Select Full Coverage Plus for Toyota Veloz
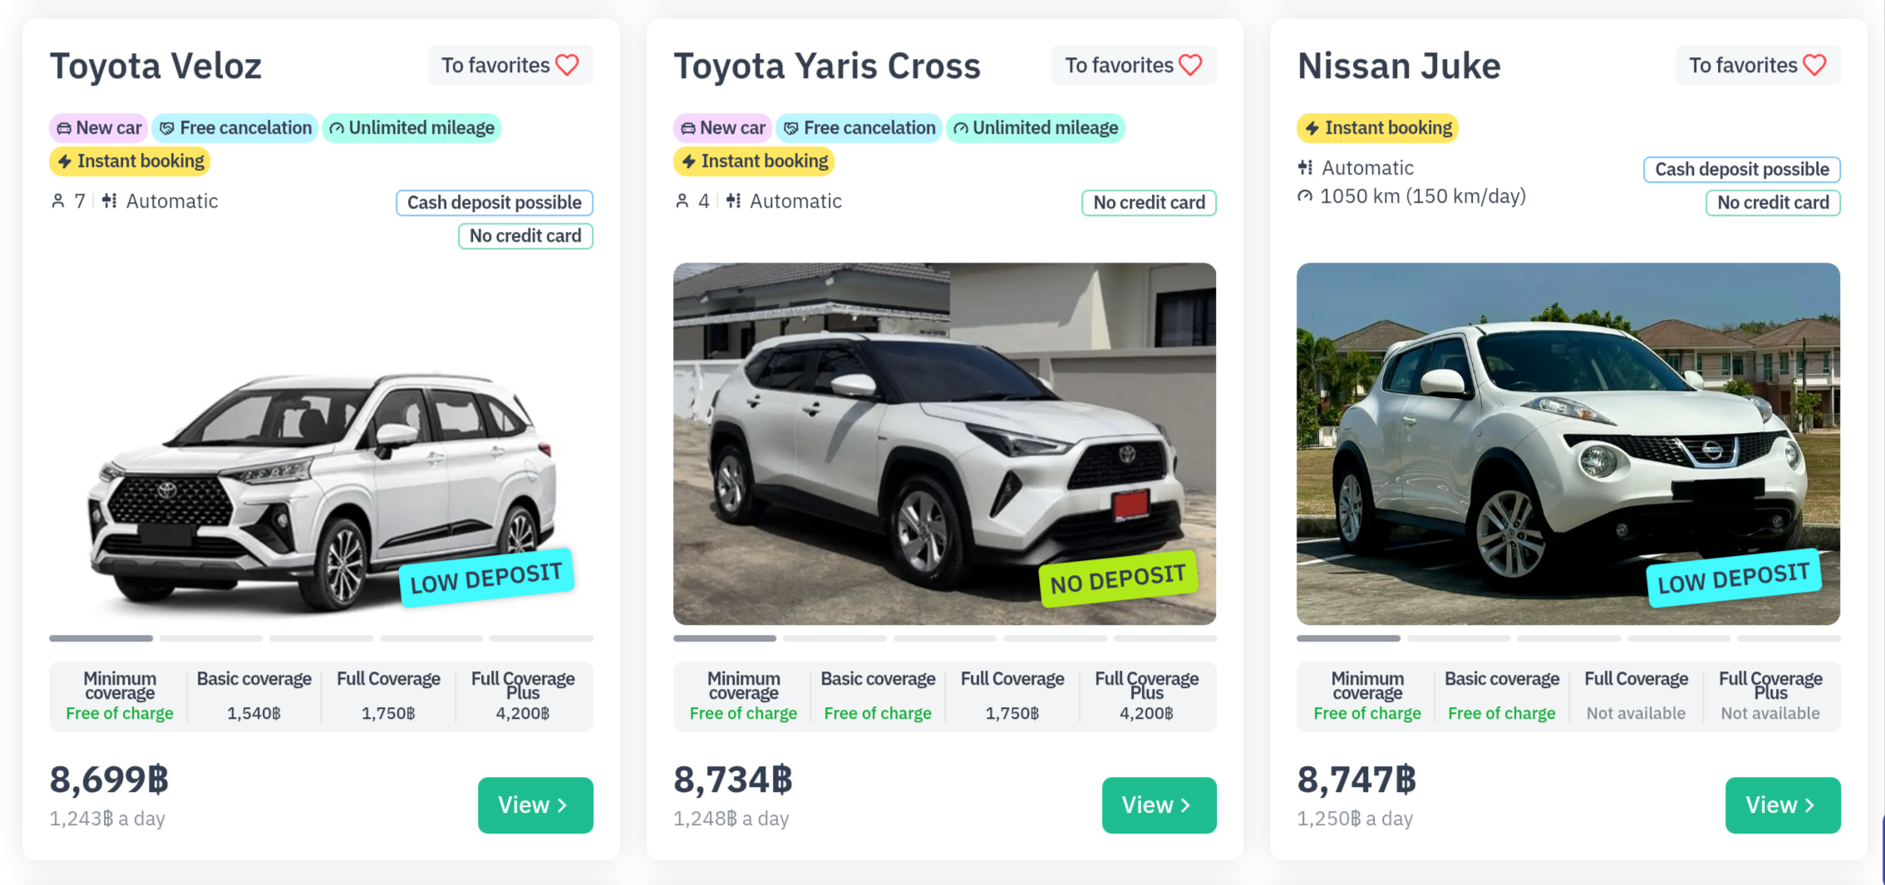 (523, 696)
